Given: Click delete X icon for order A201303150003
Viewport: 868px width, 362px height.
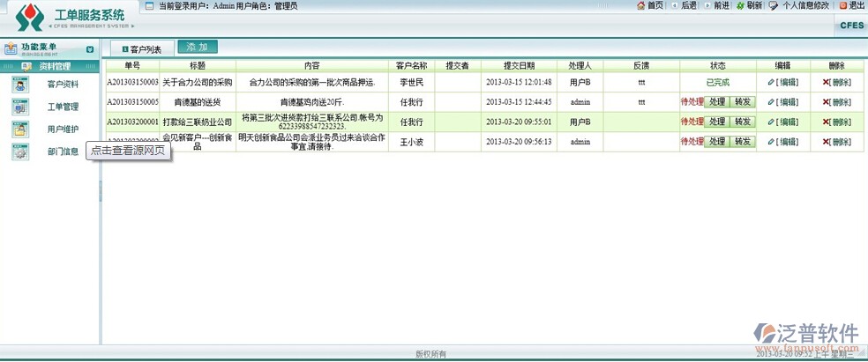Looking at the screenshot, I should 826,82.
